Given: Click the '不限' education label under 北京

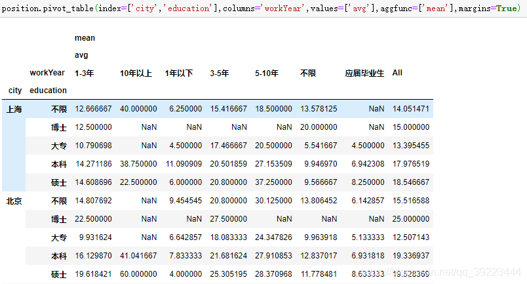Looking at the screenshot, I should click(59, 201).
